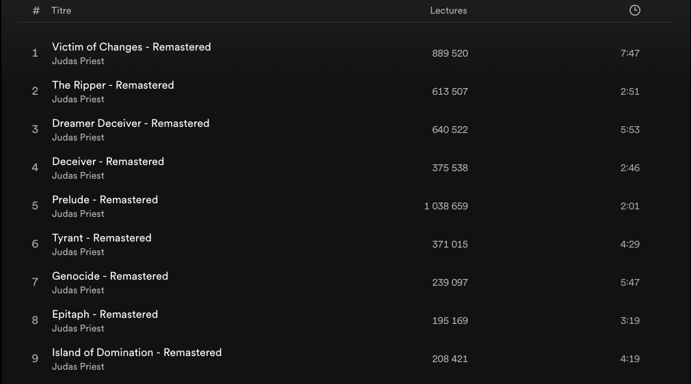Open Judas Priest link under Prelude
Image resolution: width=691 pixels, height=384 pixels.
(x=78, y=214)
